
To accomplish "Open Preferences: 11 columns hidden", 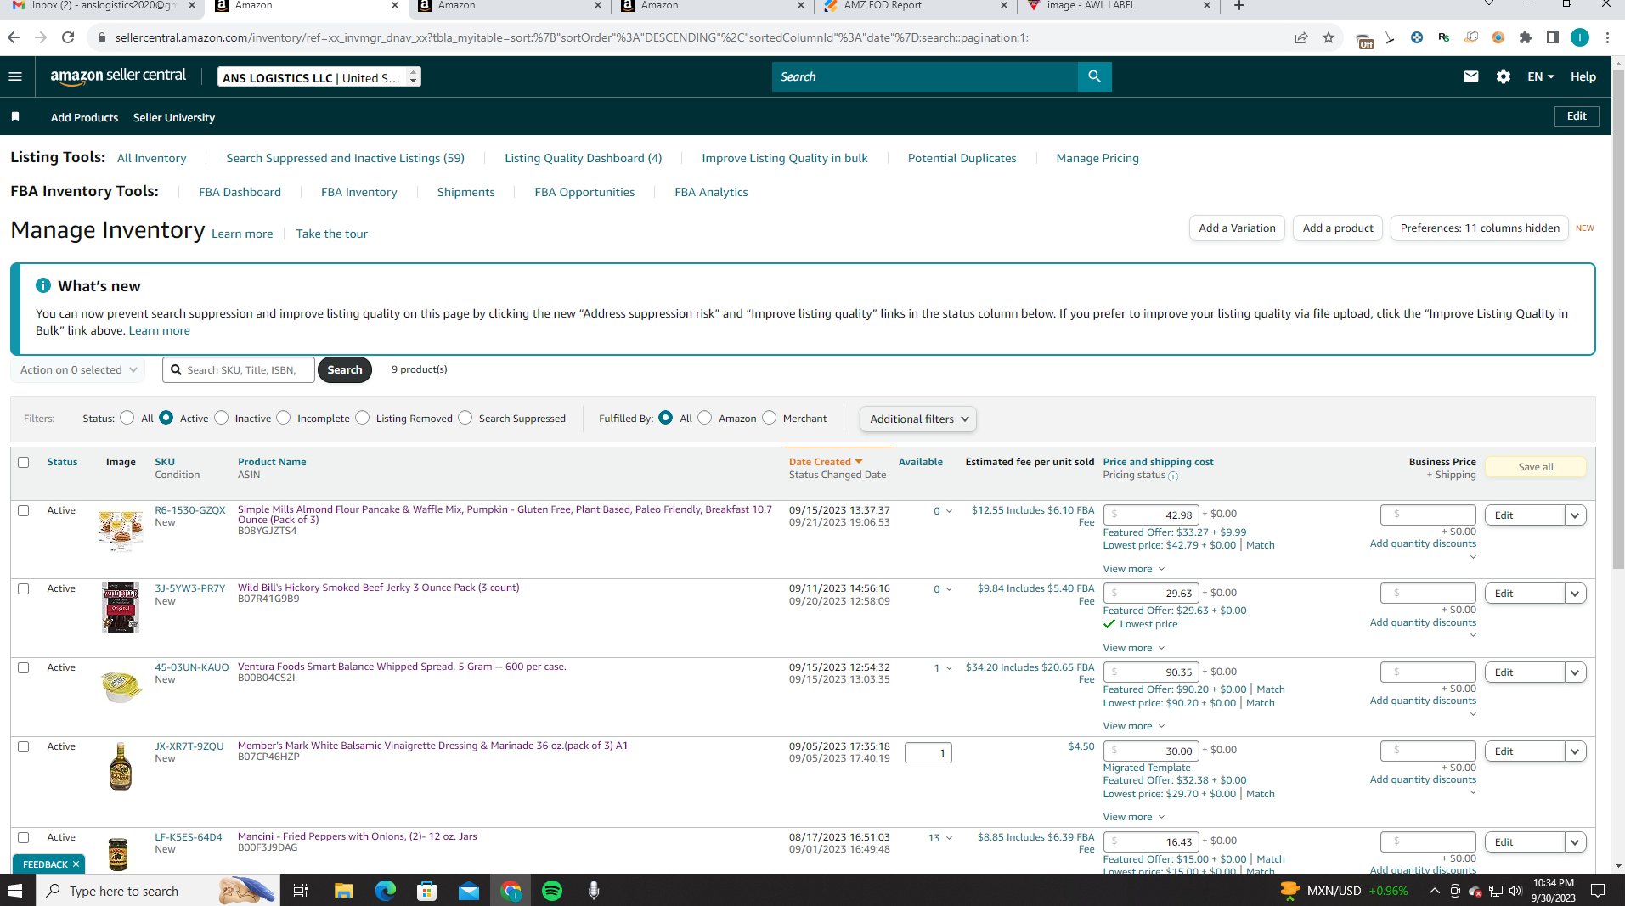I will 1480,228.
